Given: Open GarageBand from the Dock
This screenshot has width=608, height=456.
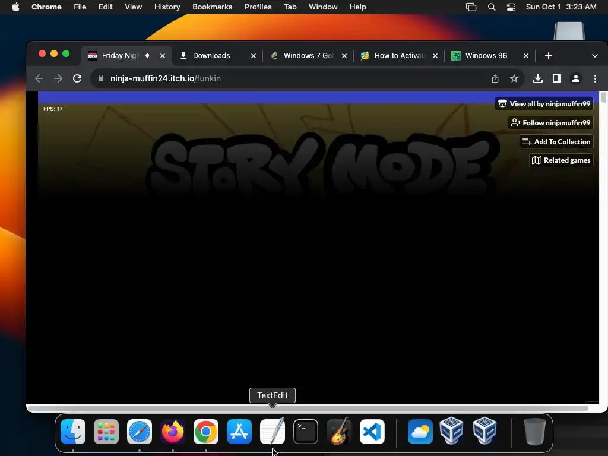Looking at the screenshot, I should [339, 432].
